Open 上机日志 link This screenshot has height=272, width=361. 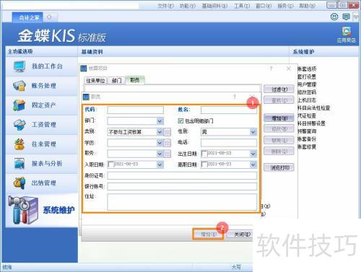tap(307, 100)
